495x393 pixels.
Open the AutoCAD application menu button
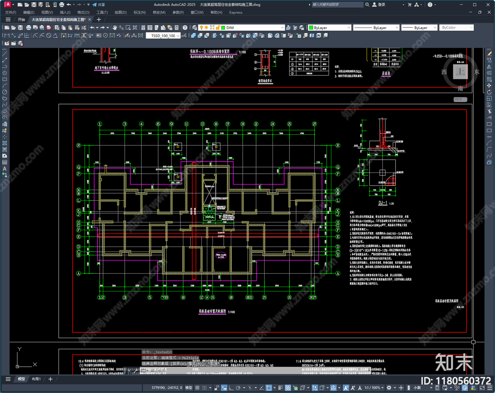pyautogui.click(x=8, y=4)
